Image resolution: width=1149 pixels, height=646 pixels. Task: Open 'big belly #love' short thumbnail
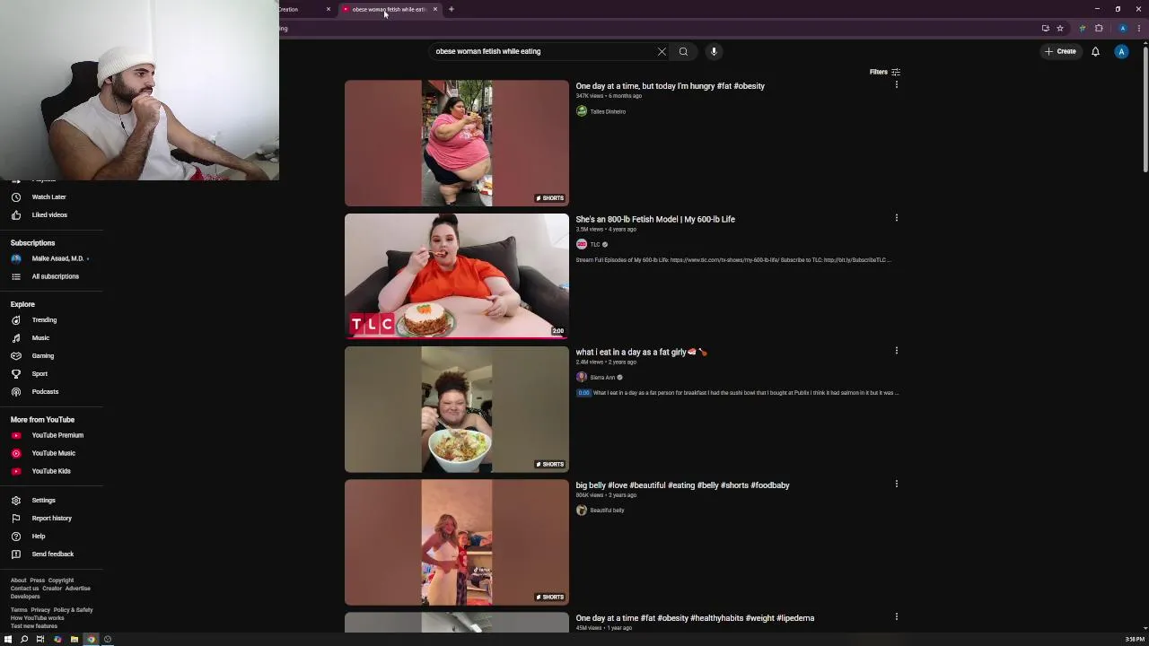coord(456,542)
